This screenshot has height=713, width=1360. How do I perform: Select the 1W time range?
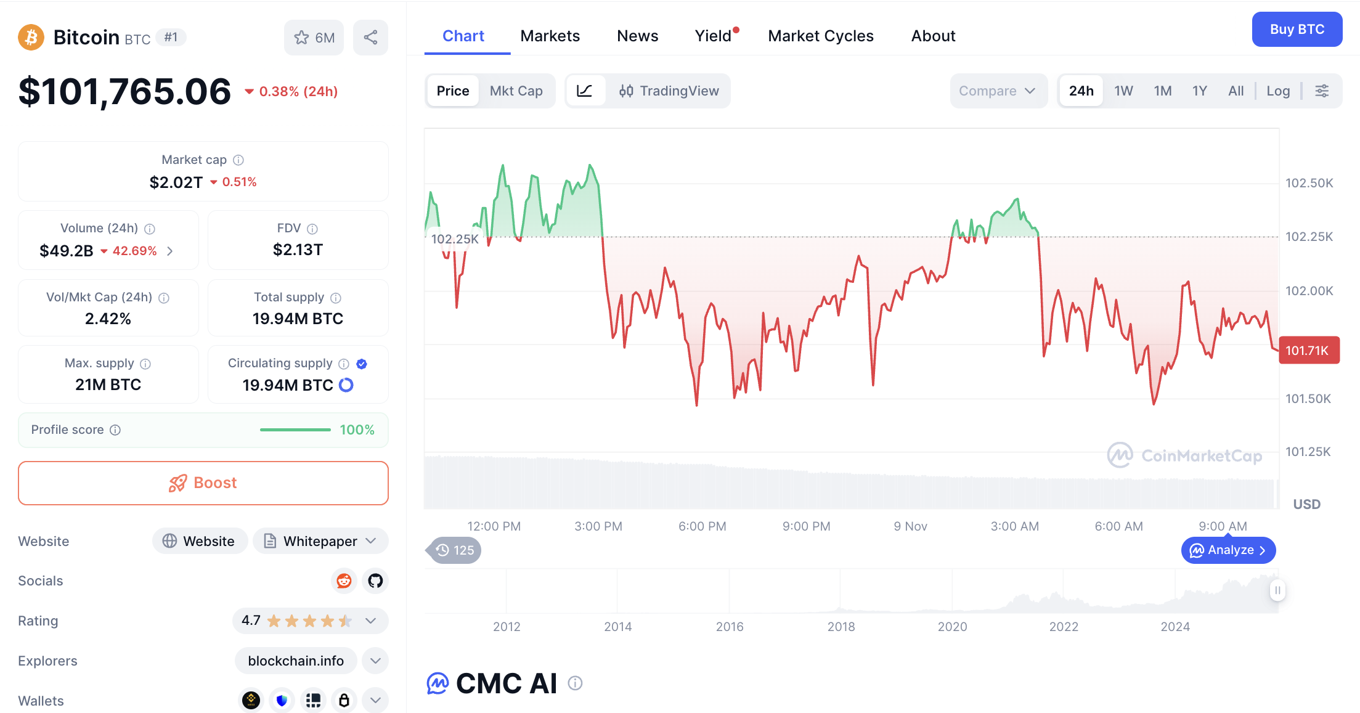coord(1123,91)
